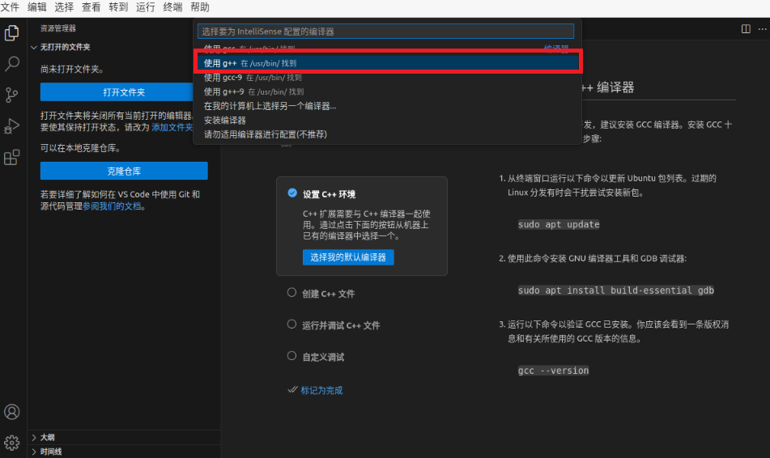Open the Manage gear icon

(12, 443)
